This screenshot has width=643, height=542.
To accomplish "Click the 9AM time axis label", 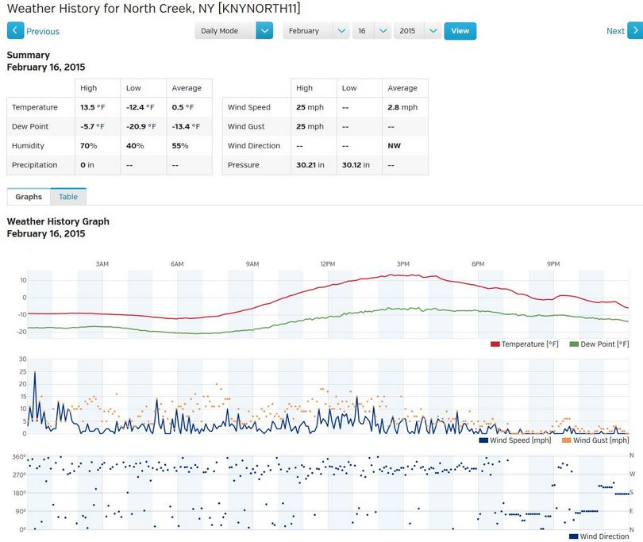I will (252, 264).
